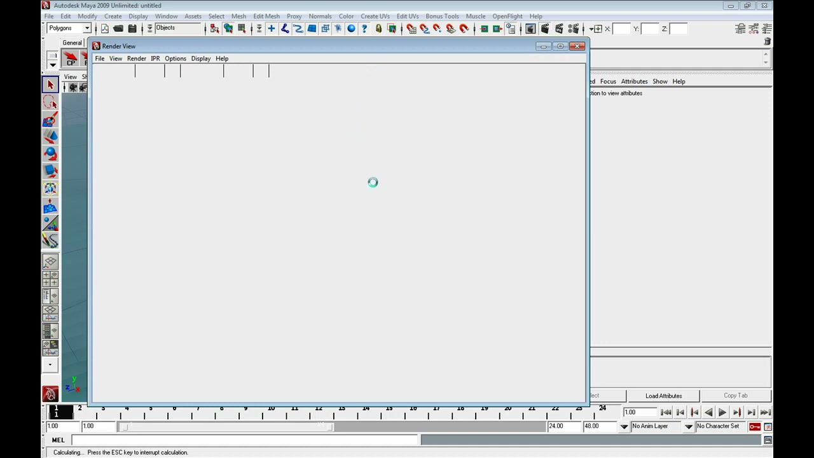Open the Render menu in Render View
Screen dimensions: 814x458
click(136, 59)
